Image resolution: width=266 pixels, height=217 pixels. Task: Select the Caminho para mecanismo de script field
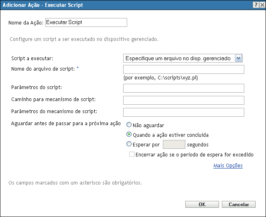coord(183,100)
